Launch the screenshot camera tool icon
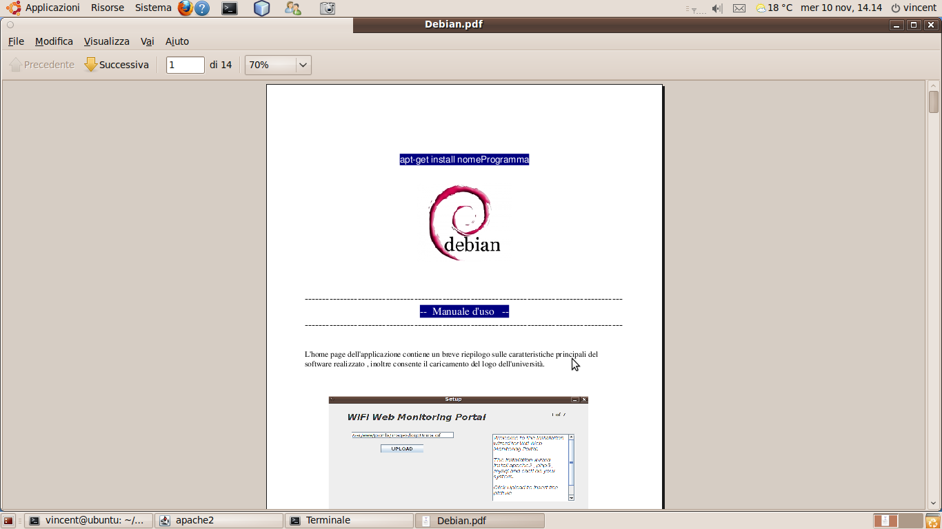The image size is (942, 529). click(x=328, y=8)
